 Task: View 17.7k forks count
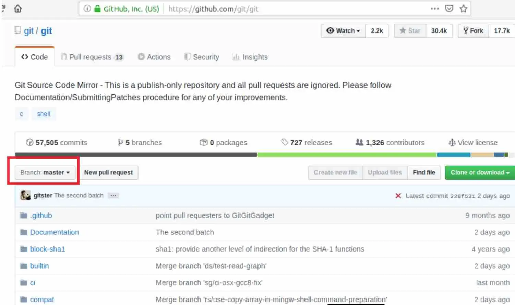coord(502,31)
